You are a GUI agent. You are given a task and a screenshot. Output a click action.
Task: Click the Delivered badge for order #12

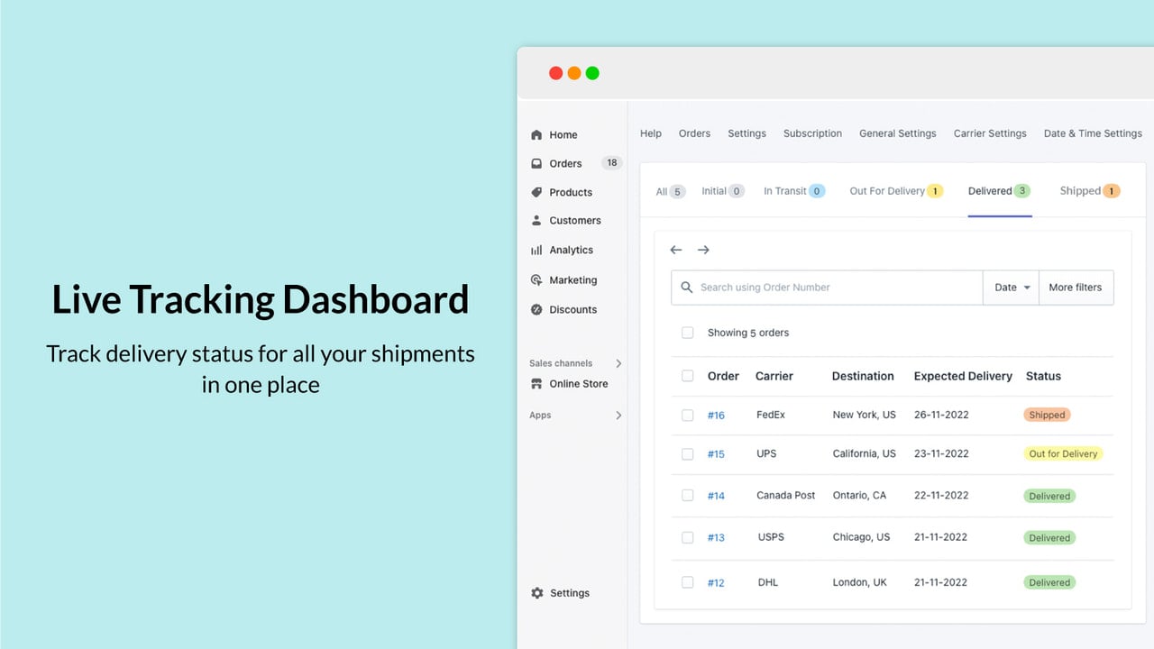pyautogui.click(x=1049, y=582)
